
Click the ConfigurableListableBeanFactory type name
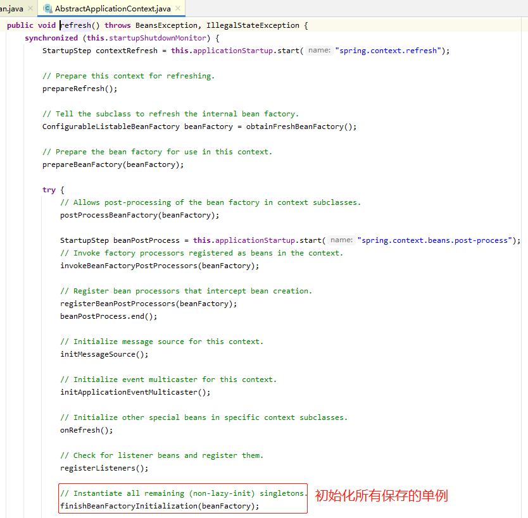(x=111, y=126)
